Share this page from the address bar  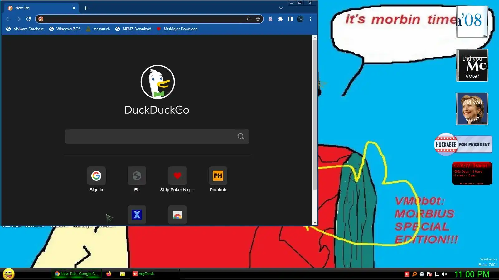248,19
